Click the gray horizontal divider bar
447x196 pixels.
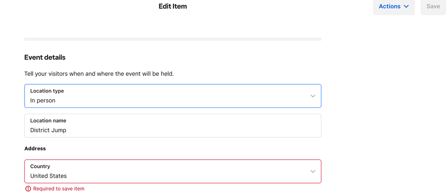(173, 39)
